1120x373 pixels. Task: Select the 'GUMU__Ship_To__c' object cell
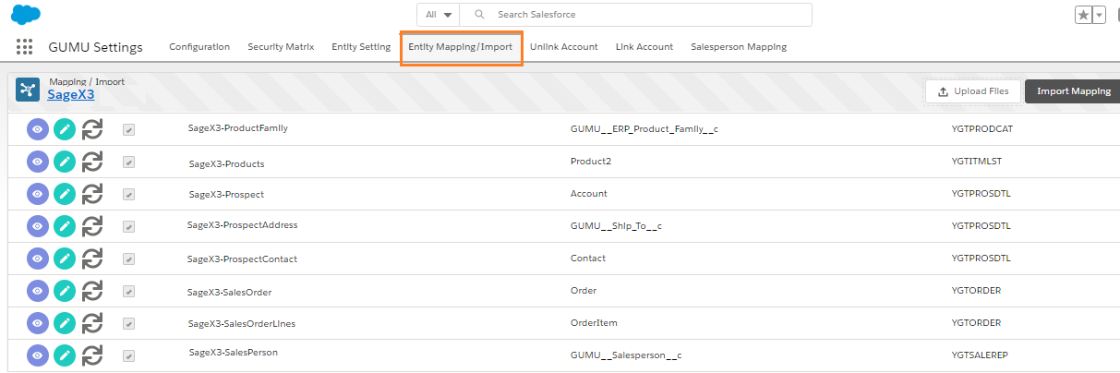pos(617,226)
